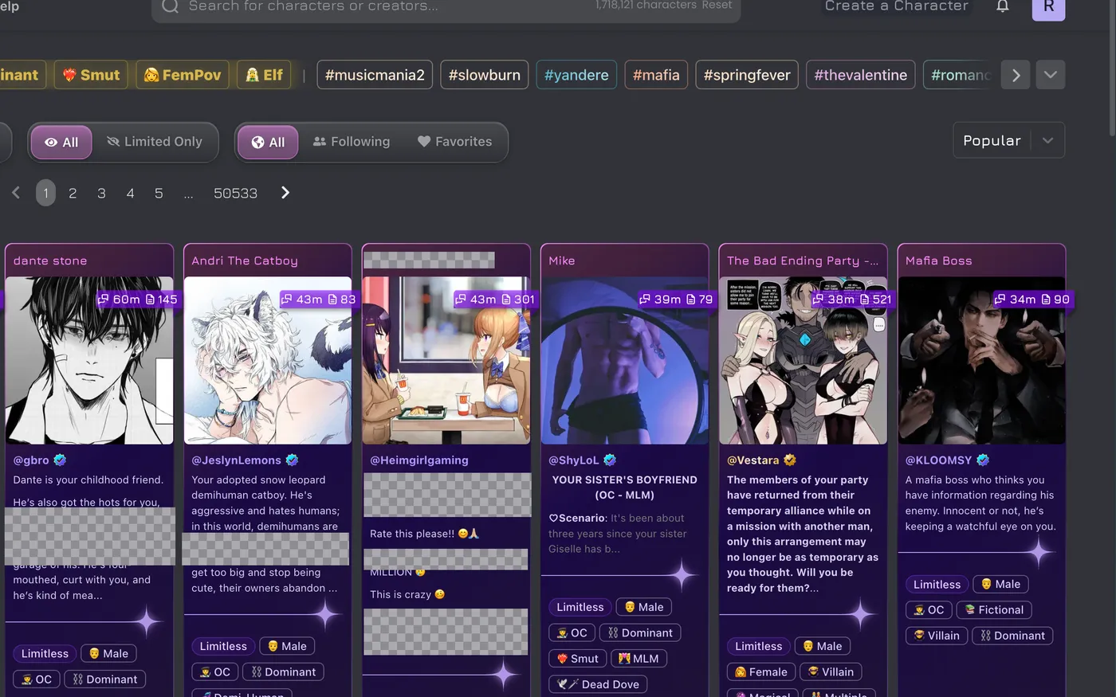Select the #thevalentine hashtag
This screenshot has height=697, width=1116.
[x=861, y=75]
